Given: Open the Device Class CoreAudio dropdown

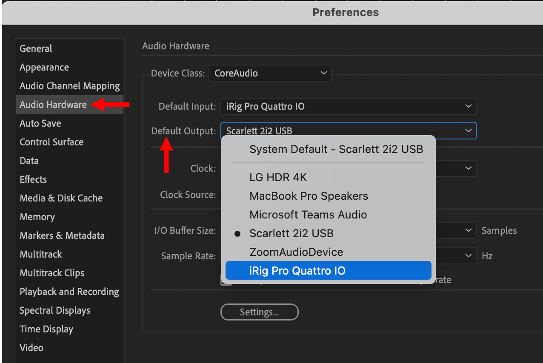Looking at the screenshot, I should click(x=270, y=73).
